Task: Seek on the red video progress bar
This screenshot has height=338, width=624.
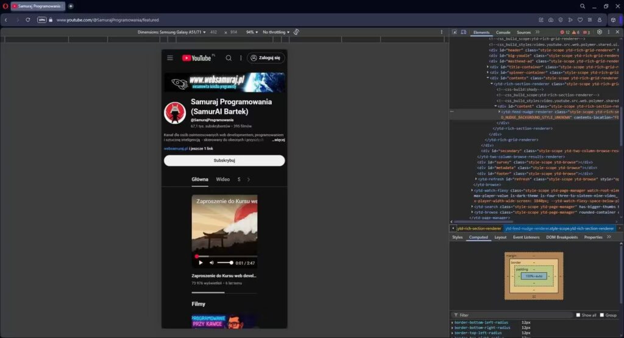Action: click(224, 256)
